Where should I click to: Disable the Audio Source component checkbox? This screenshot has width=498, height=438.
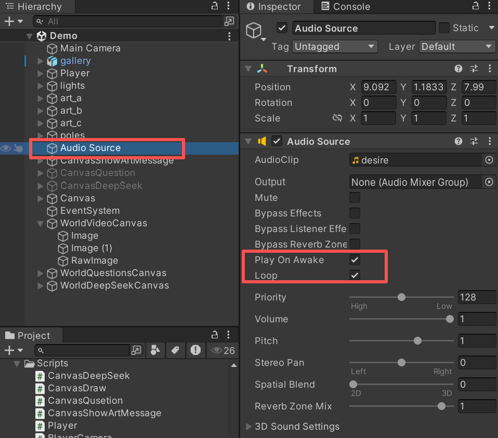point(277,141)
